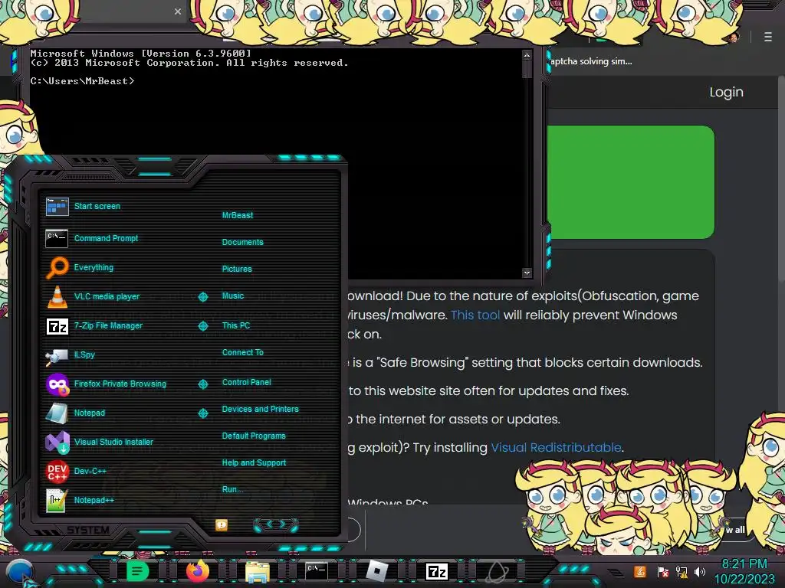
Task: Open Firefox Private Browsing
Action: coord(106,384)
